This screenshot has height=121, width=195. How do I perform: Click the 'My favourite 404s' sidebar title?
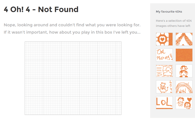tap(169, 11)
